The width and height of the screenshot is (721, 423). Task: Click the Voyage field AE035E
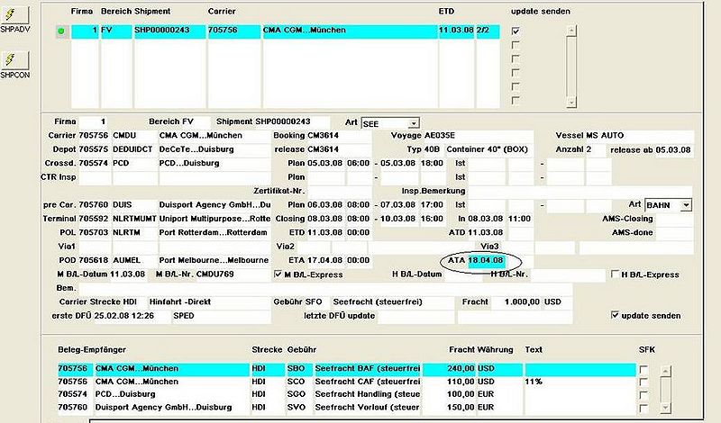[x=479, y=136]
